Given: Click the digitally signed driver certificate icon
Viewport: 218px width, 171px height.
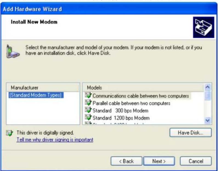Looking at the screenshot, I should pyautogui.click(x=9, y=133).
